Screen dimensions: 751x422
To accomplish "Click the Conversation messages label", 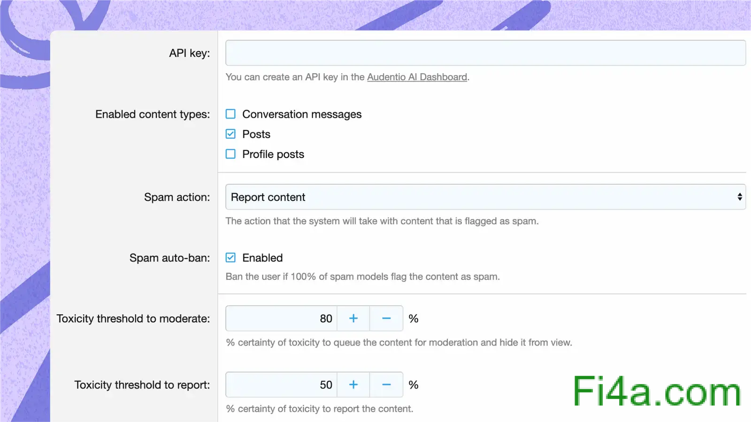I will click(x=302, y=114).
